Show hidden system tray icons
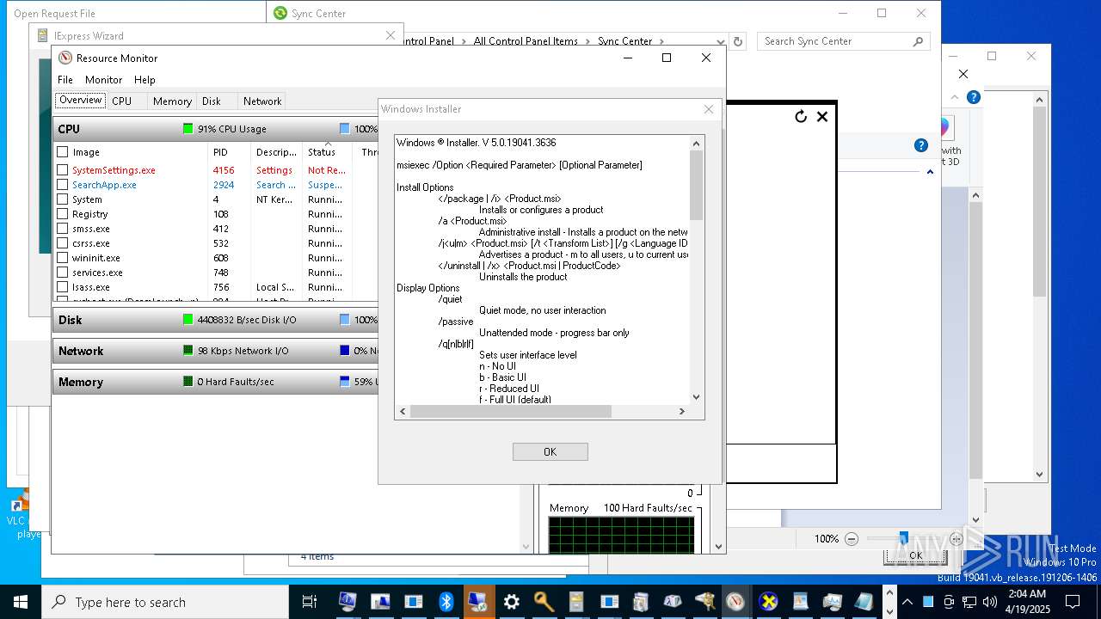This screenshot has width=1101, height=619. coord(907,602)
